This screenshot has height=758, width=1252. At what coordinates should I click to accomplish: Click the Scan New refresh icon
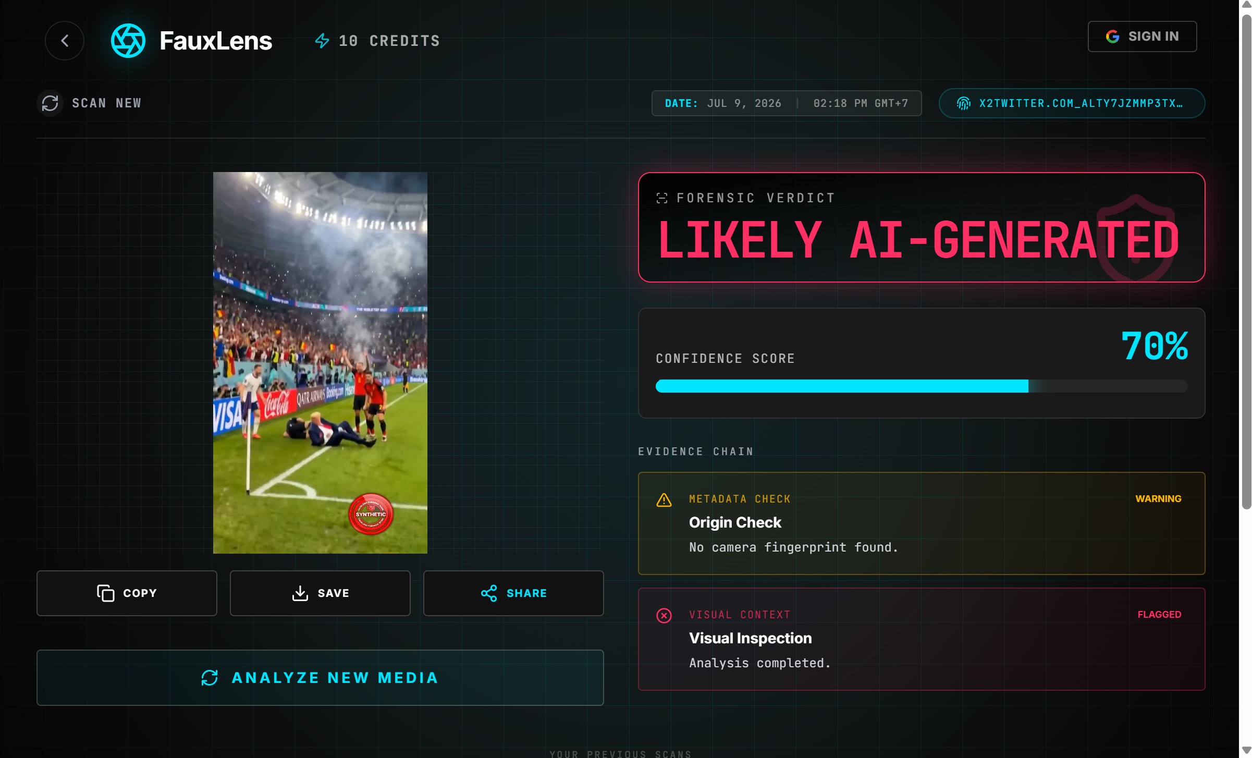[x=50, y=103]
